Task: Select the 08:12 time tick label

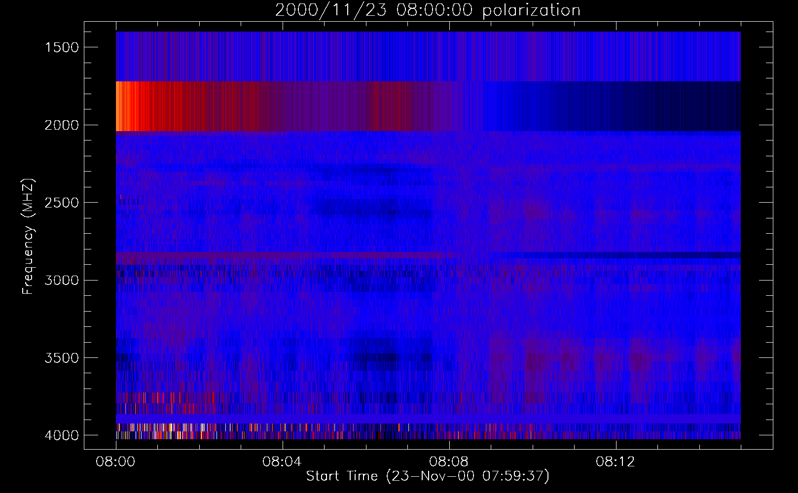Action: pyautogui.click(x=616, y=462)
